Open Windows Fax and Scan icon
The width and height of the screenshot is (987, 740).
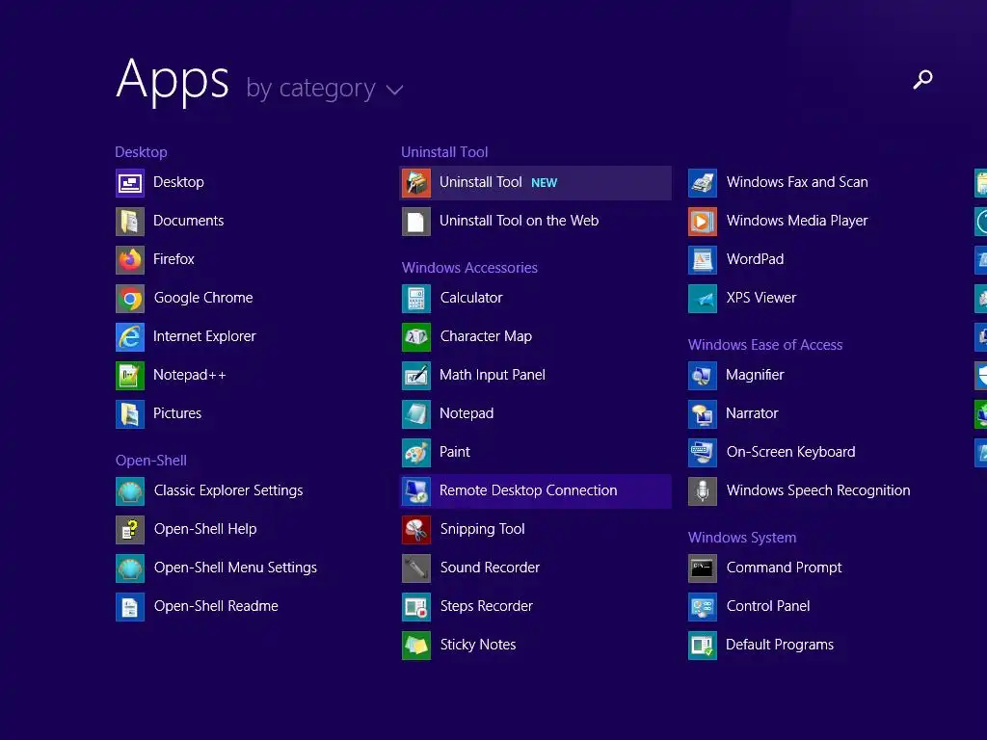tap(703, 182)
